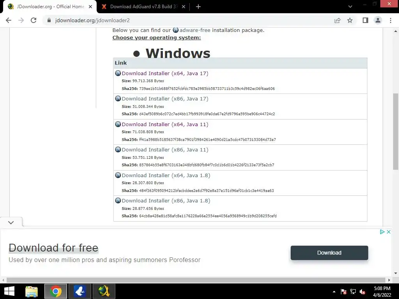Go back to the previous page
The height and width of the screenshot is (299, 399).
point(9,20)
